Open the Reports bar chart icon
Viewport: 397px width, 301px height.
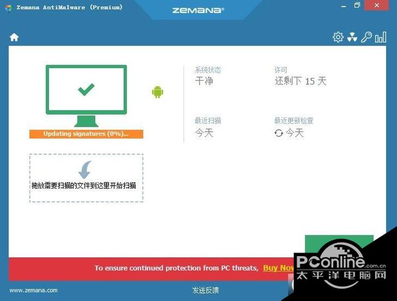(380, 37)
